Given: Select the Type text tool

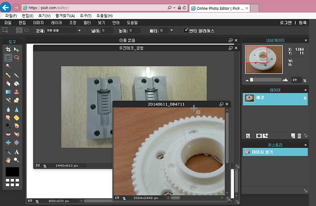Looking at the screenshot, I should (17, 152).
